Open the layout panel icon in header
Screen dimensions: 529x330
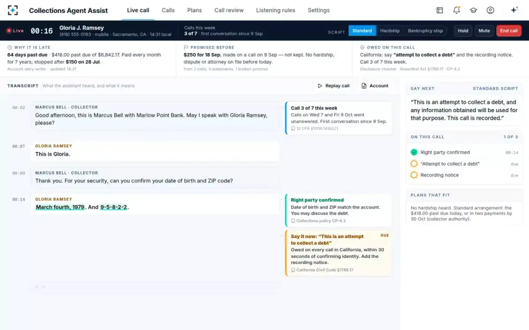coord(440,10)
